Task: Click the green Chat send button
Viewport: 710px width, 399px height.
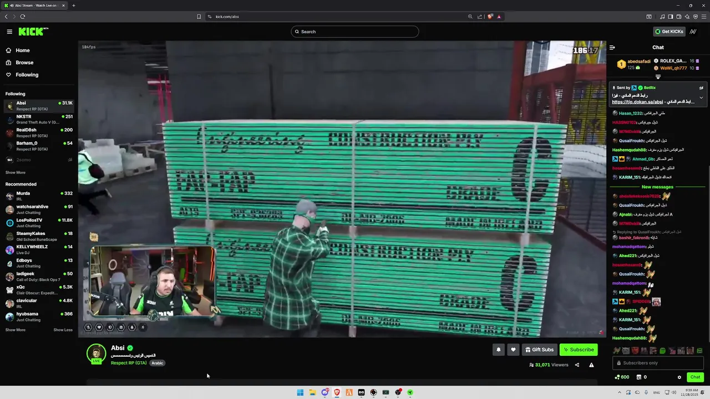Action: pyautogui.click(x=696, y=377)
